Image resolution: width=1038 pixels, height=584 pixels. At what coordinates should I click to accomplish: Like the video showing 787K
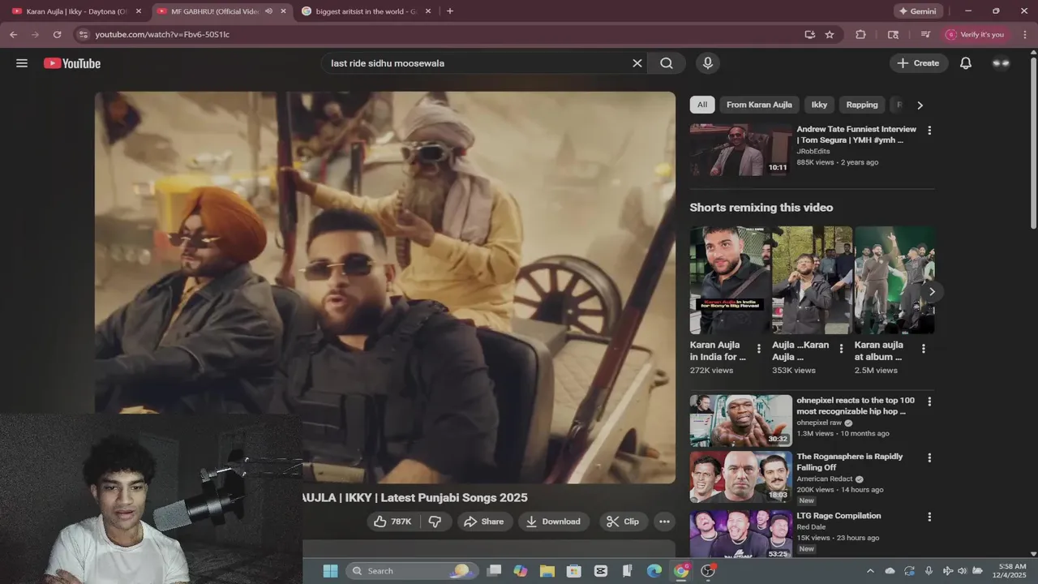coord(393,522)
